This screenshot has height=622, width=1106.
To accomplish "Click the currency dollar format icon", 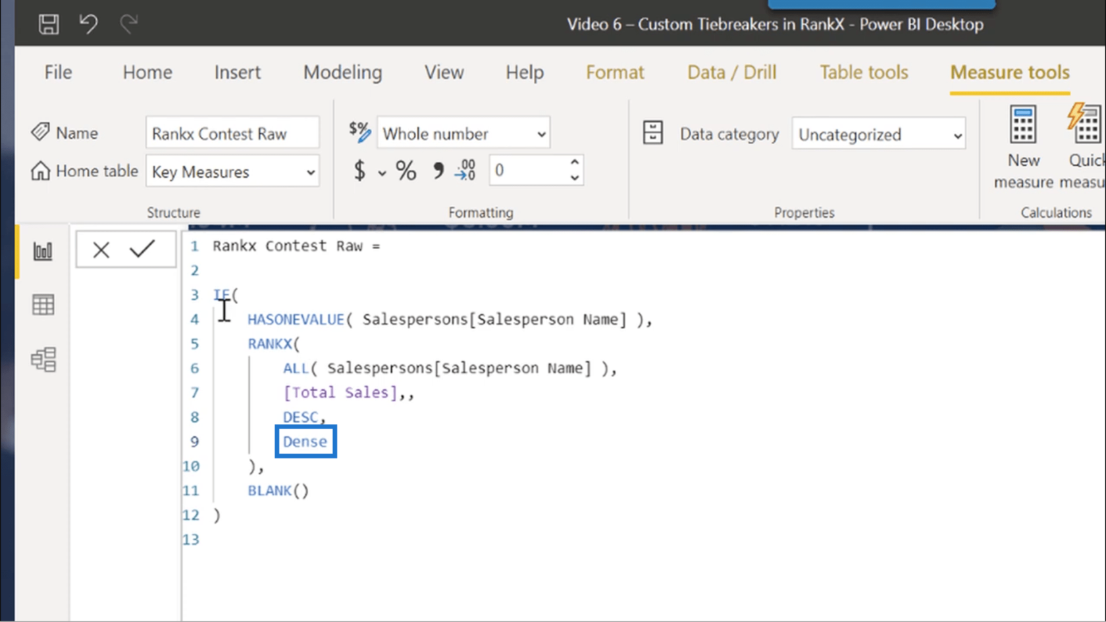I will click(x=359, y=171).
